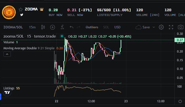Undo the last chart action
This screenshot has height=107, width=185.
(71, 27)
